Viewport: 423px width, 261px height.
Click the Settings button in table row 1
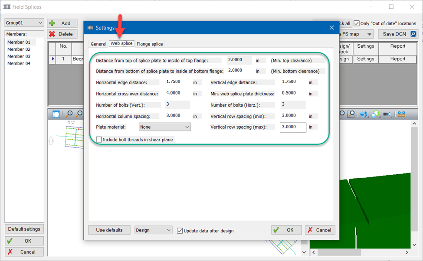point(366,59)
